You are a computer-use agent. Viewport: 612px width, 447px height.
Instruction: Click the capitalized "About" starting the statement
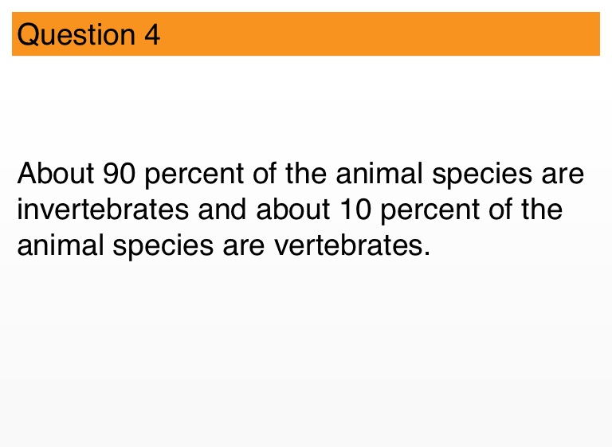coord(54,174)
